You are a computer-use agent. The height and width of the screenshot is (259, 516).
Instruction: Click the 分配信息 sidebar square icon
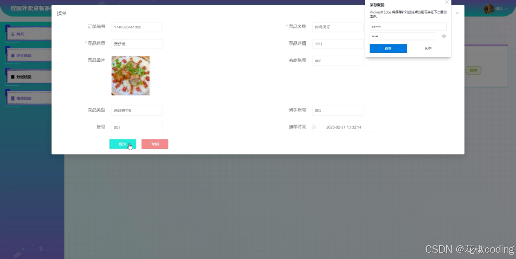[13, 77]
